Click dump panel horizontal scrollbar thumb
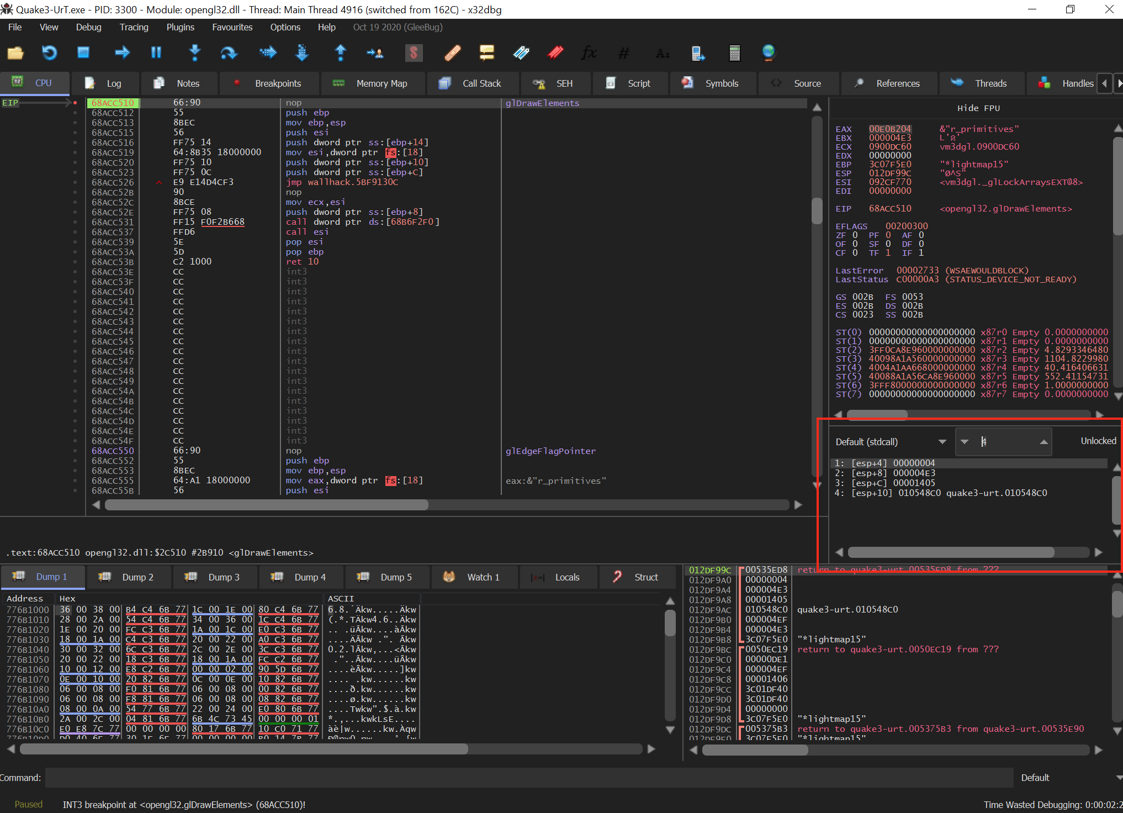1123x813 pixels. click(244, 749)
